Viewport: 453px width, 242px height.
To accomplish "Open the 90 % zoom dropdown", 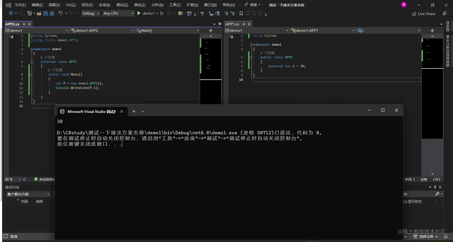I will (13, 179).
